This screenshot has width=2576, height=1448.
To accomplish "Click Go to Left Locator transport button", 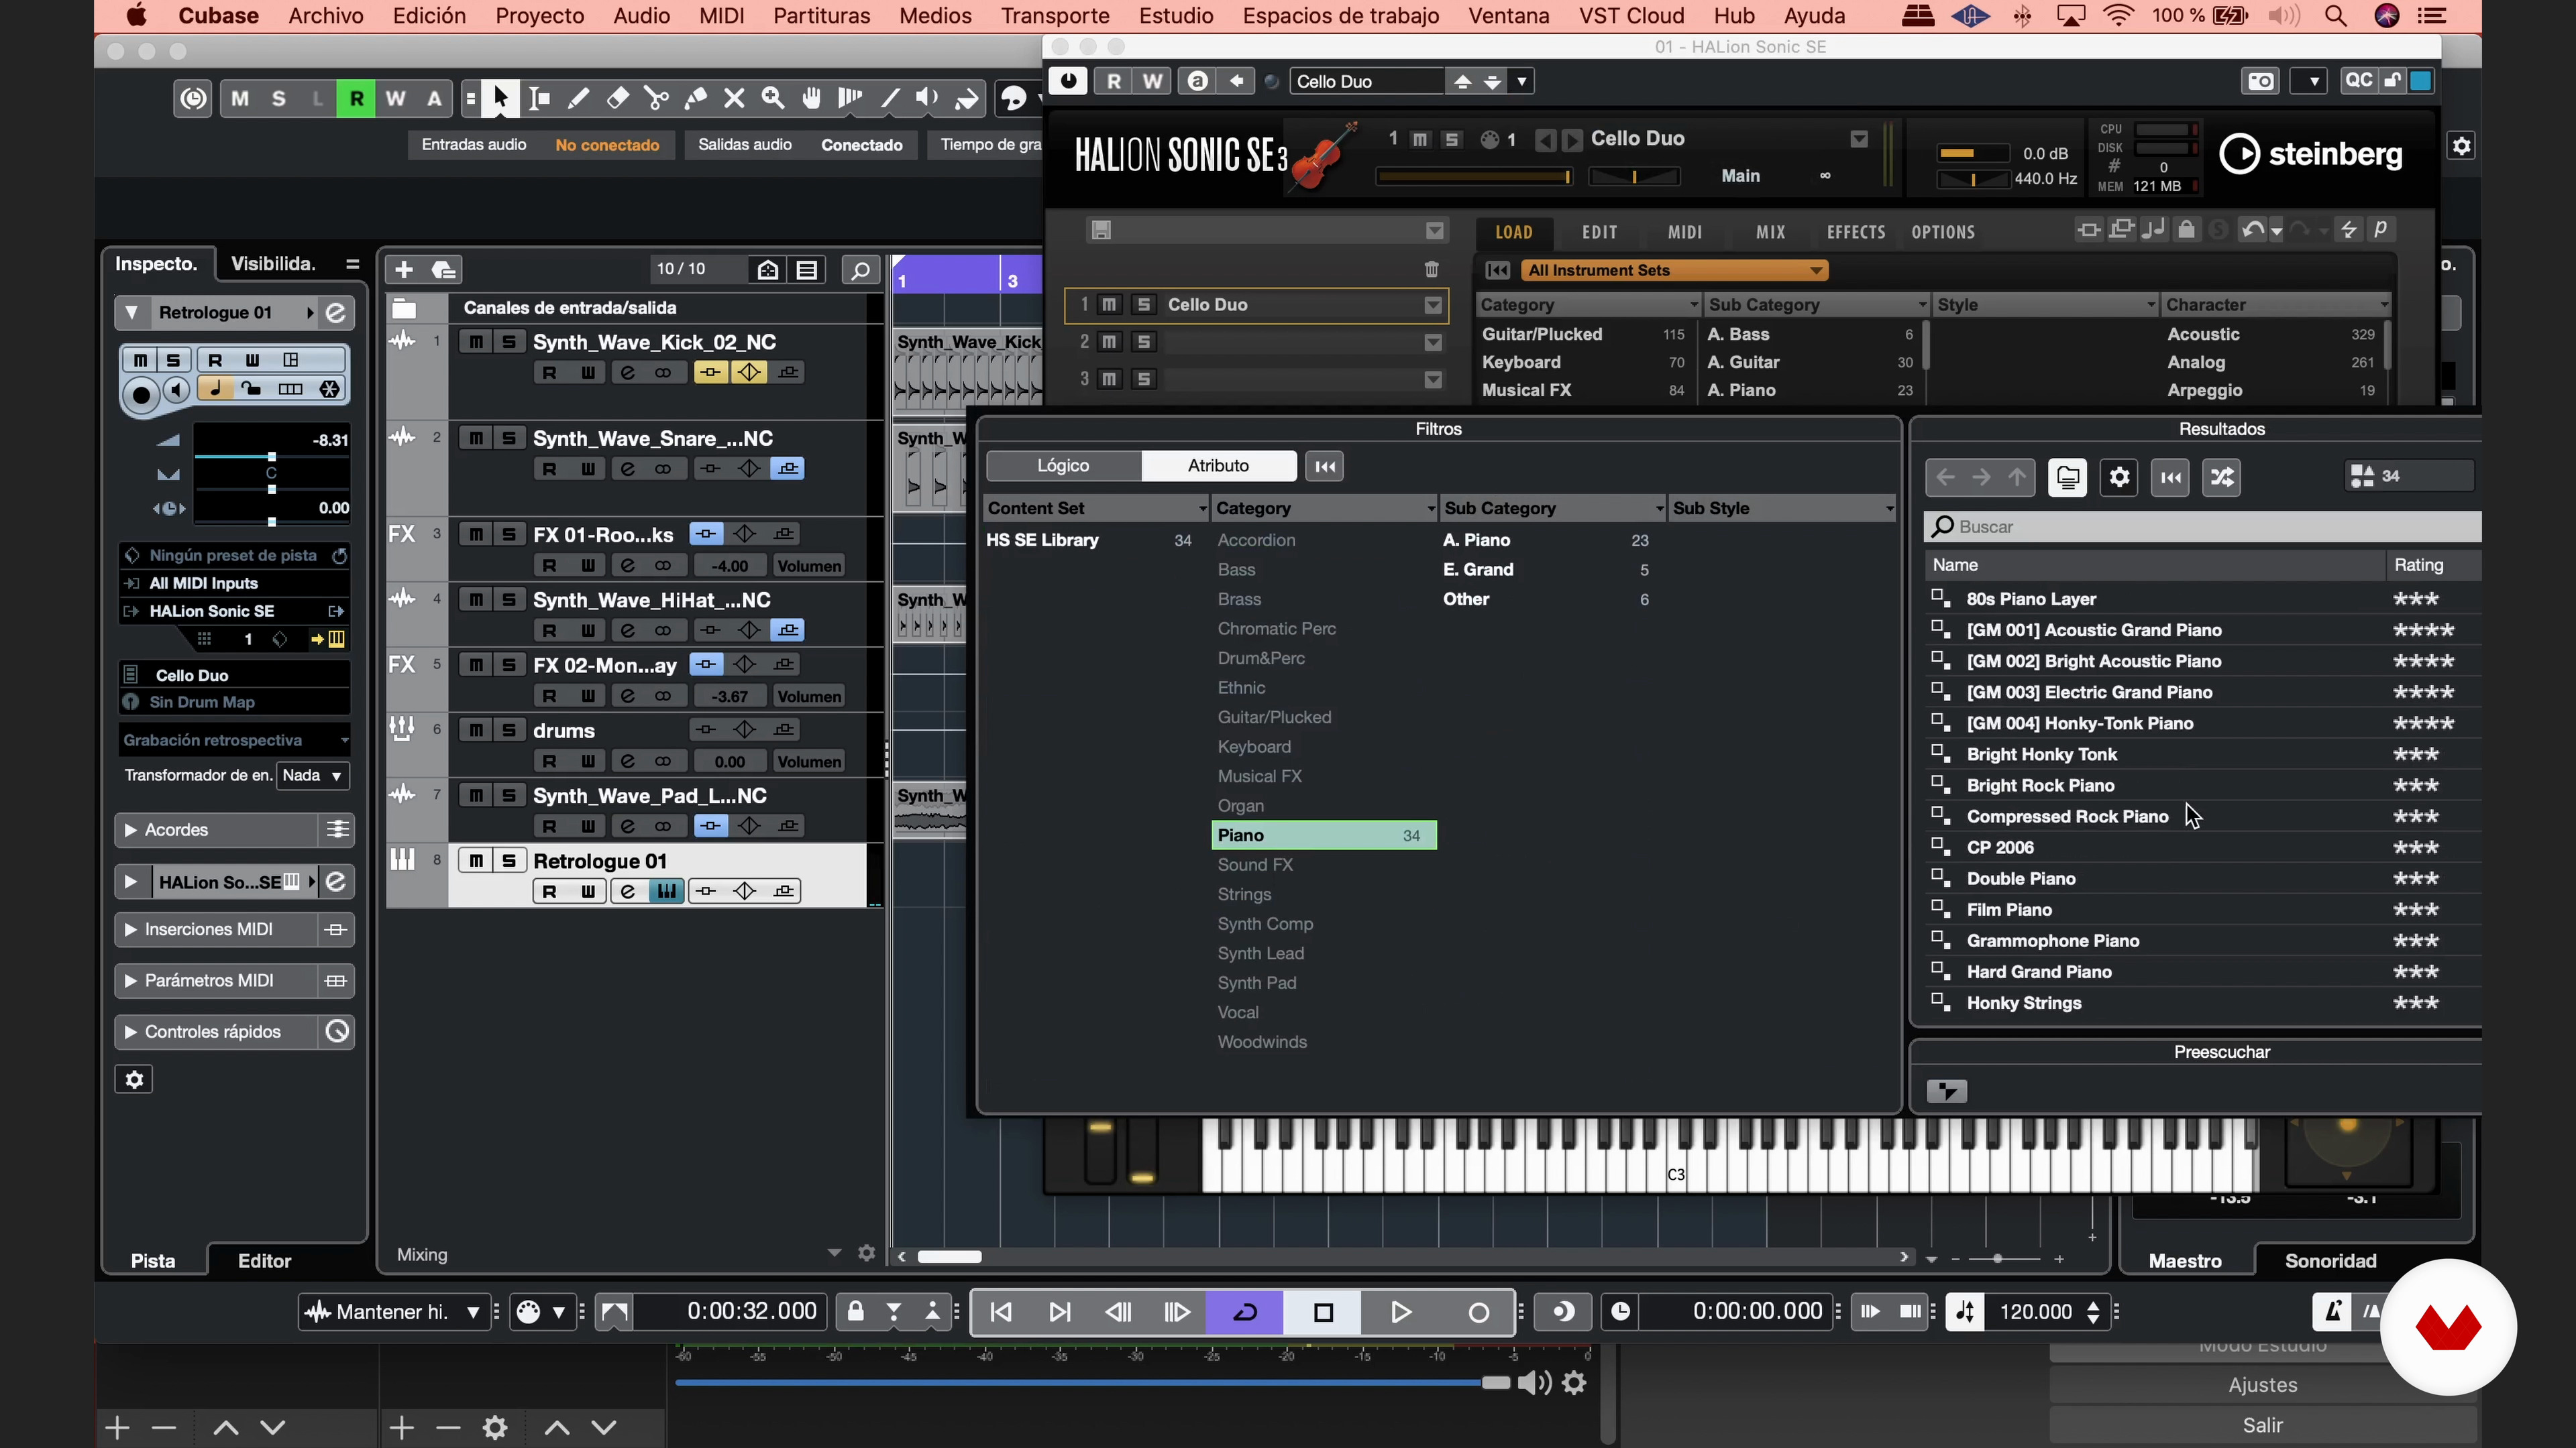I will point(1001,1312).
